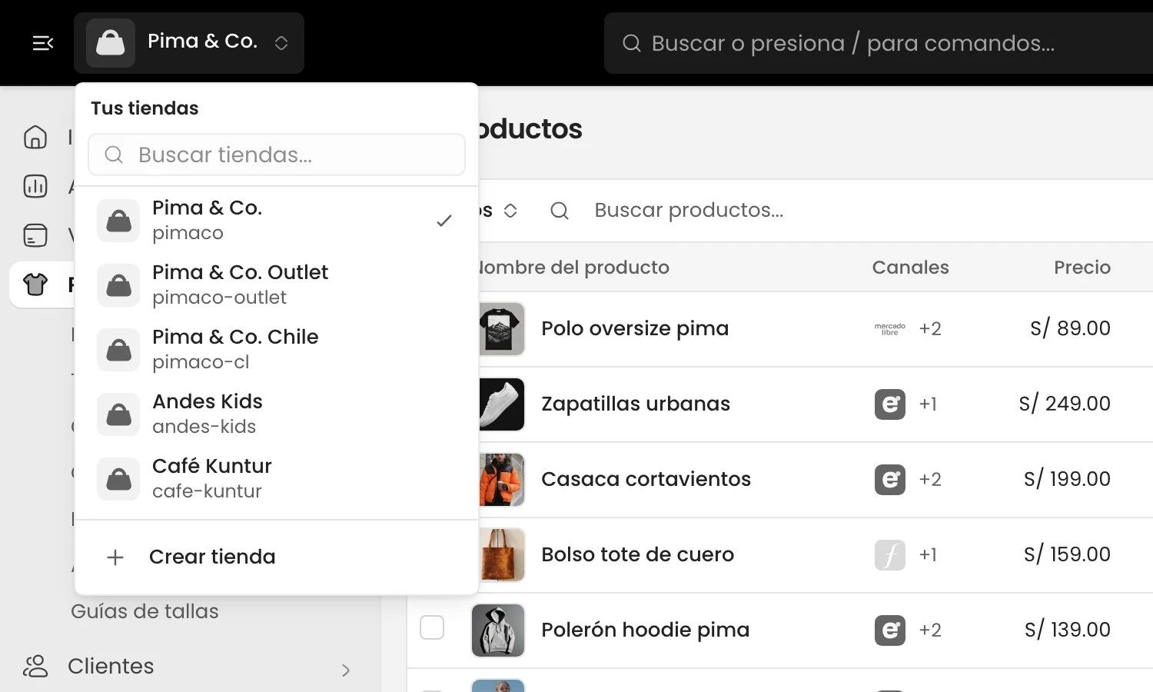
Task: Click price S/ 199.00 of Casaca cortavientos
Action: pyautogui.click(x=1067, y=479)
